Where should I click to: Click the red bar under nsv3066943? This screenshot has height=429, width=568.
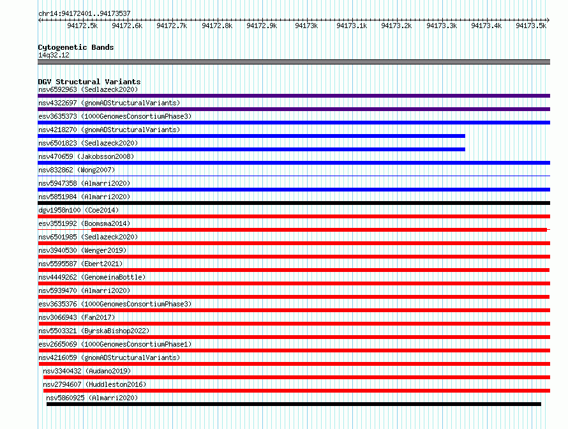point(294,324)
